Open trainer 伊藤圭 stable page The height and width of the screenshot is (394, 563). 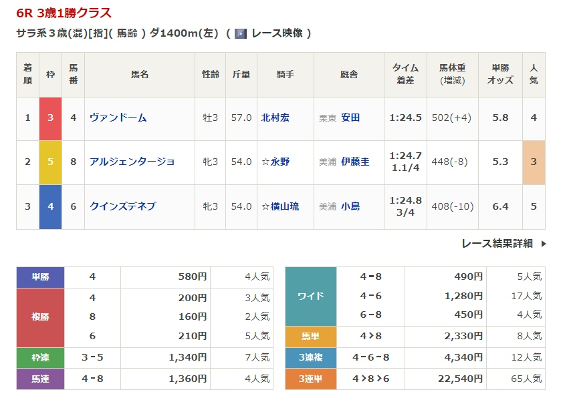coord(355,162)
